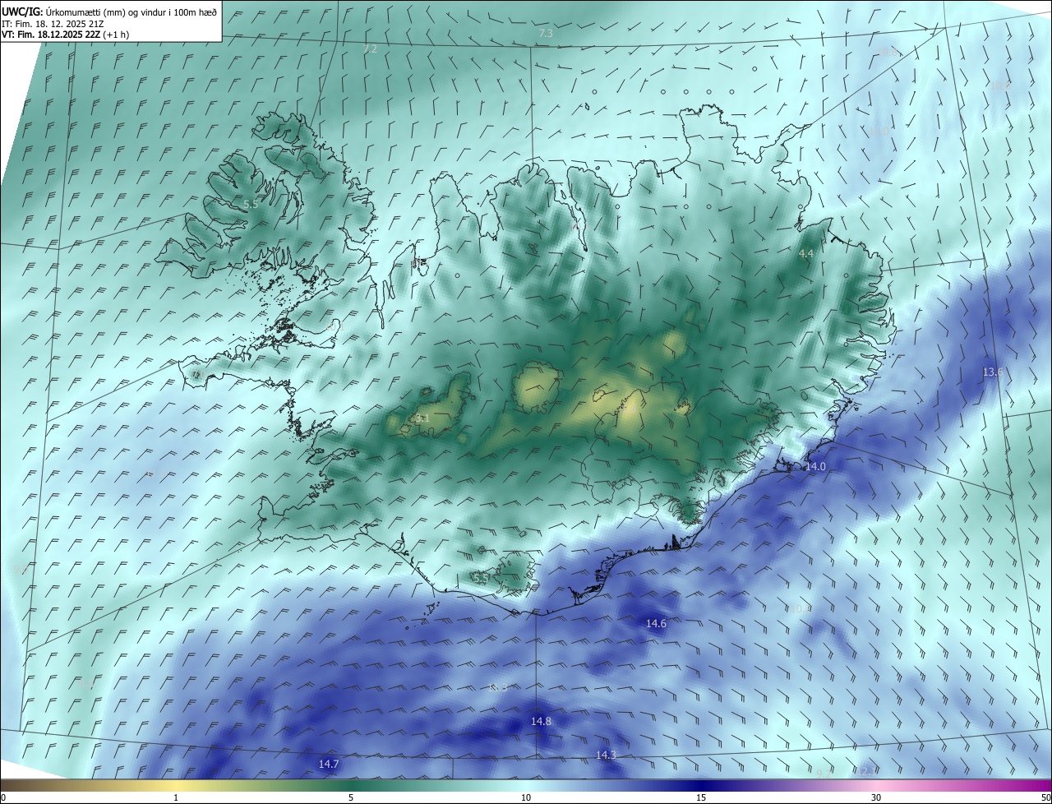Click the 50 tick on the color scale
Screen dimensions: 1052x804
(1045, 797)
